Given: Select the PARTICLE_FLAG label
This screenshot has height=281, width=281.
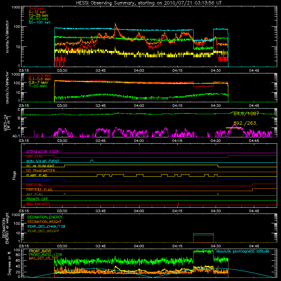Looking at the screenshot, I should (x=39, y=190).
